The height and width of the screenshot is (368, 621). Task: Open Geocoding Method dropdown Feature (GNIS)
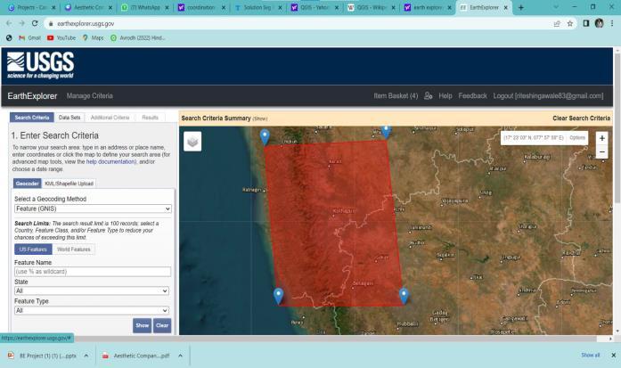pyautogui.click(x=93, y=209)
